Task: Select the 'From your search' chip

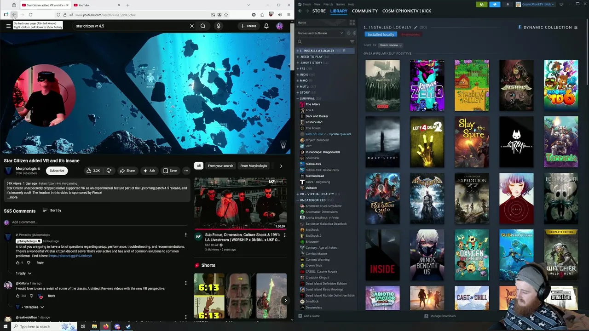Action: (220, 165)
